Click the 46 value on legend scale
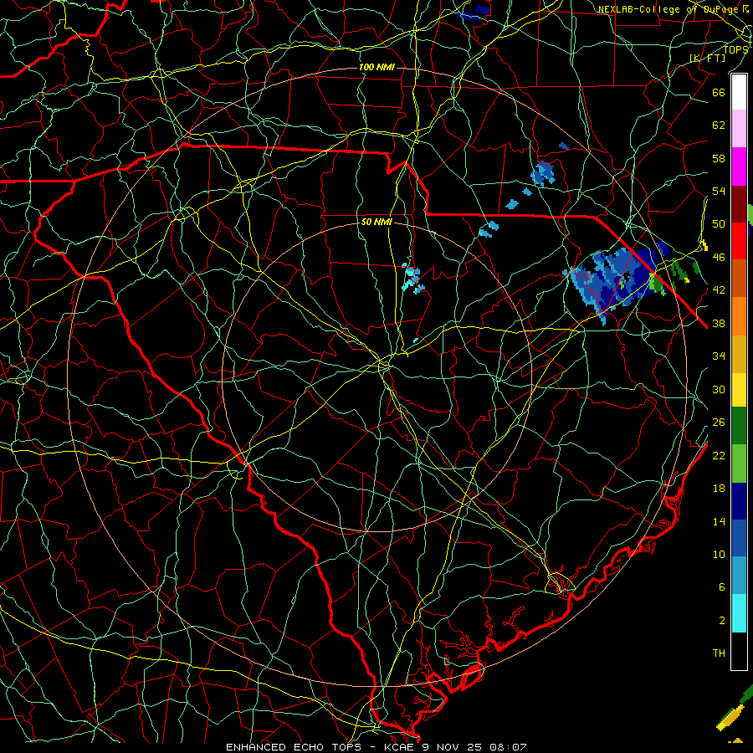This screenshot has width=753, height=753. (x=719, y=258)
